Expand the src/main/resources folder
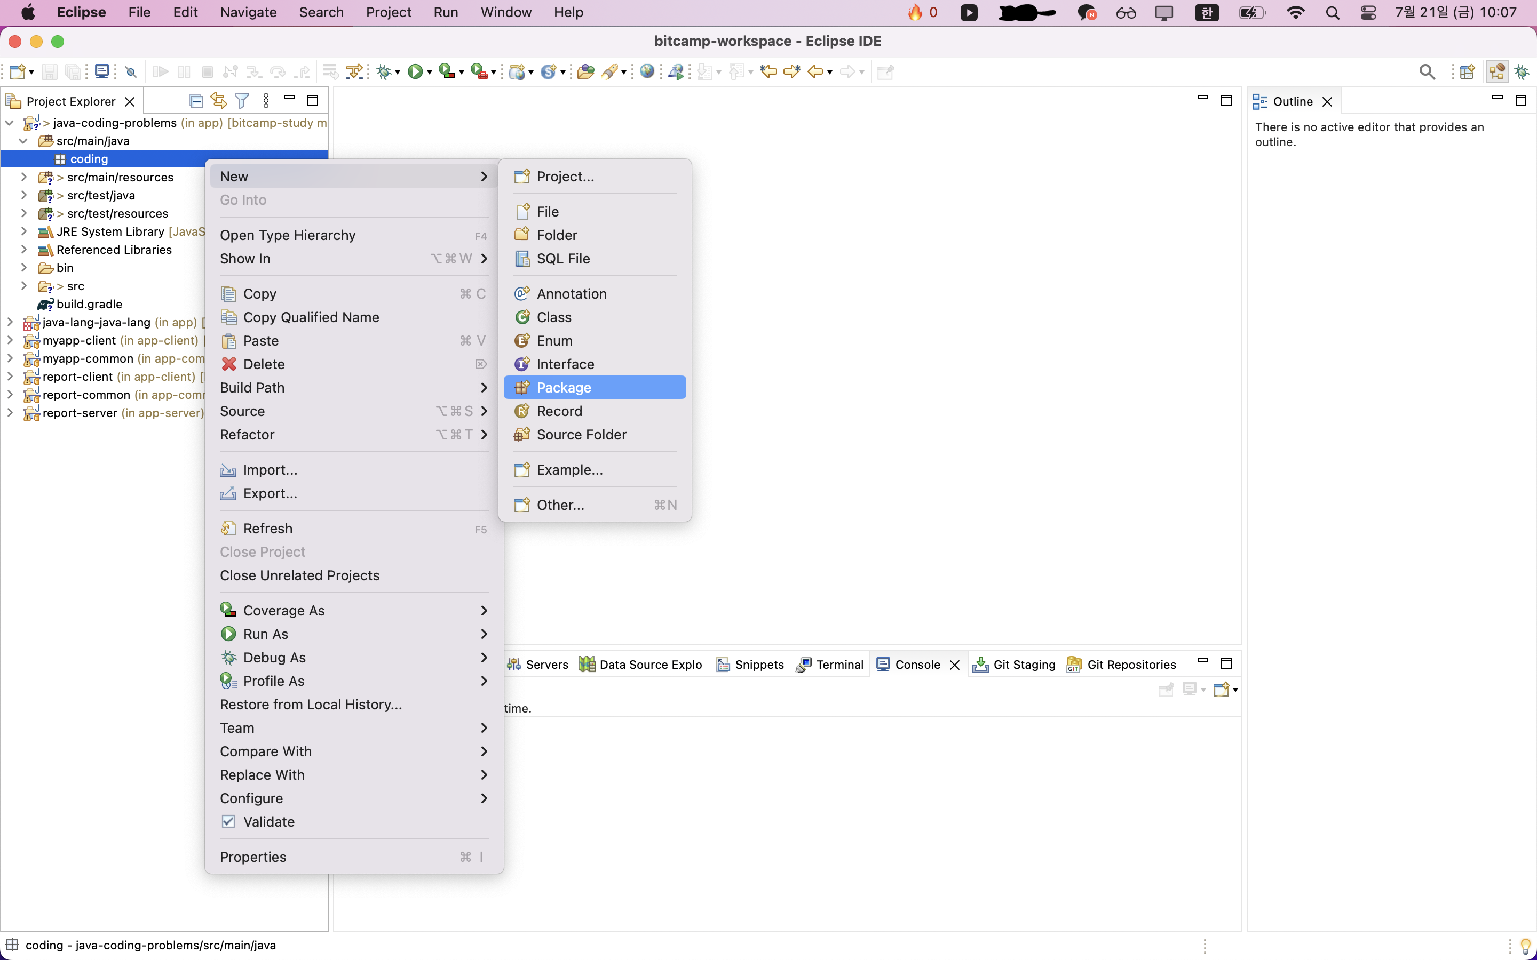This screenshot has height=960, width=1537. (x=24, y=177)
